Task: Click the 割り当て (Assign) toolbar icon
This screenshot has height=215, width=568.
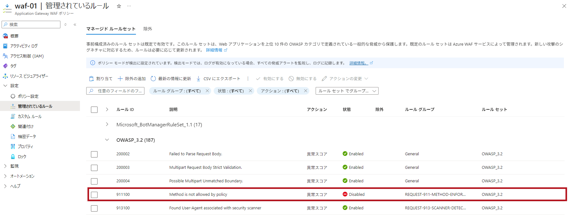Action: pos(91,79)
